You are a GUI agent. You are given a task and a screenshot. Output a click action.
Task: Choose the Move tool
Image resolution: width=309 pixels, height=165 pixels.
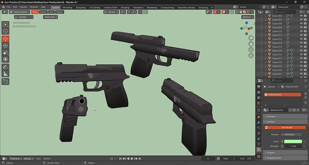[x=5, y=39]
